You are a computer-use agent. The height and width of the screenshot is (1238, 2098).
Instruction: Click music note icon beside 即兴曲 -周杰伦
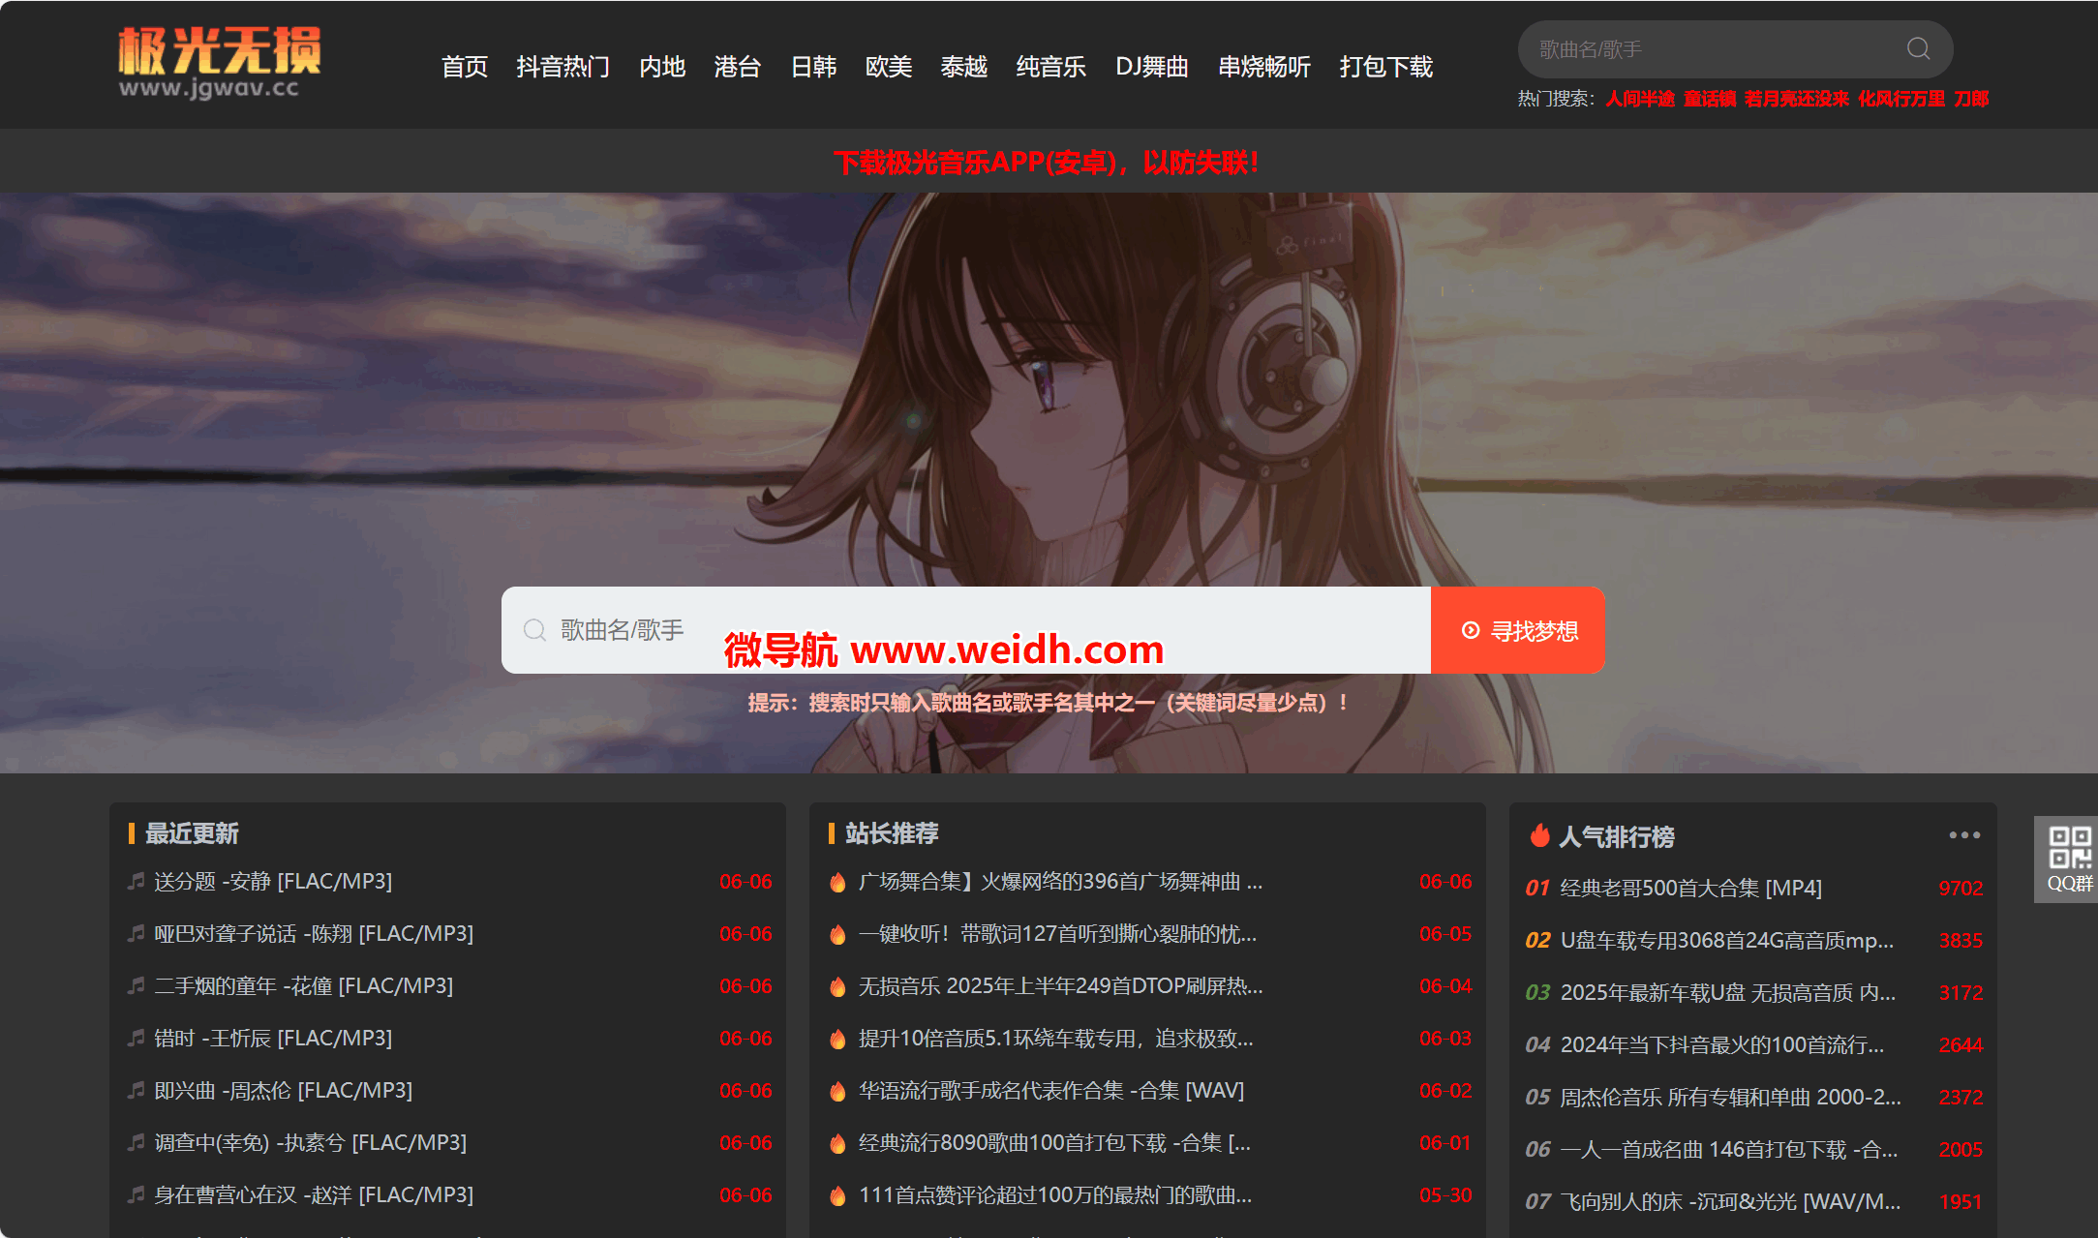coord(137,1090)
